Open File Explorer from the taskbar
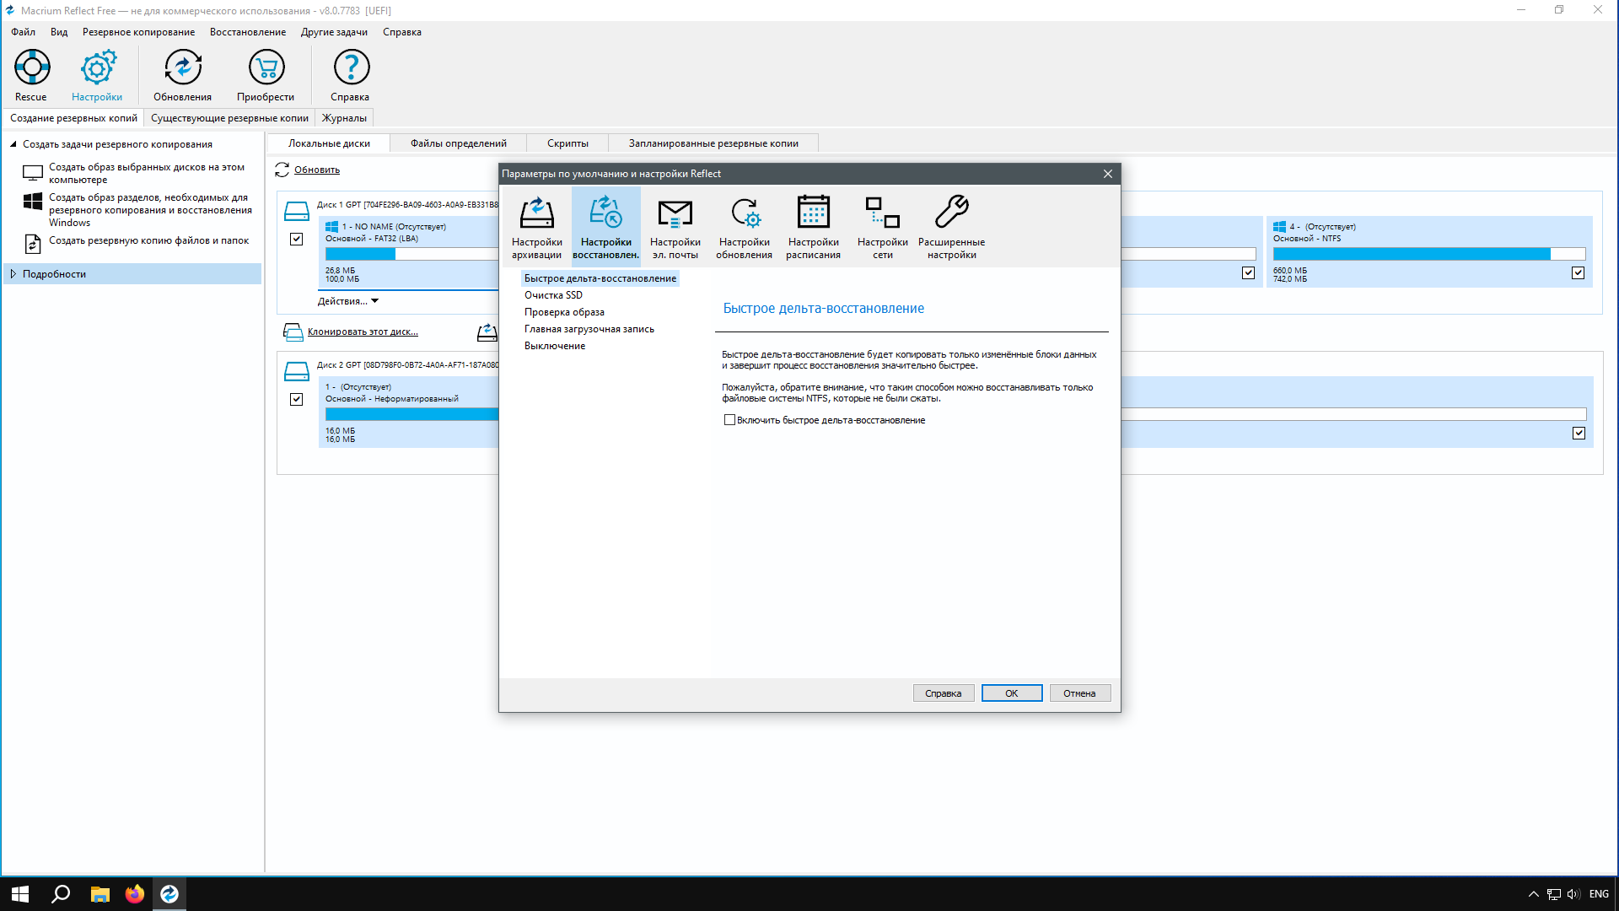1619x911 pixels. coord(100,894)
